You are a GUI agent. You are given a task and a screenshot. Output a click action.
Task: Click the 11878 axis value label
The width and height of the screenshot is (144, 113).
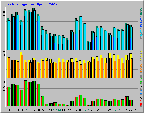pyautogui.click(x=4, y=12)
